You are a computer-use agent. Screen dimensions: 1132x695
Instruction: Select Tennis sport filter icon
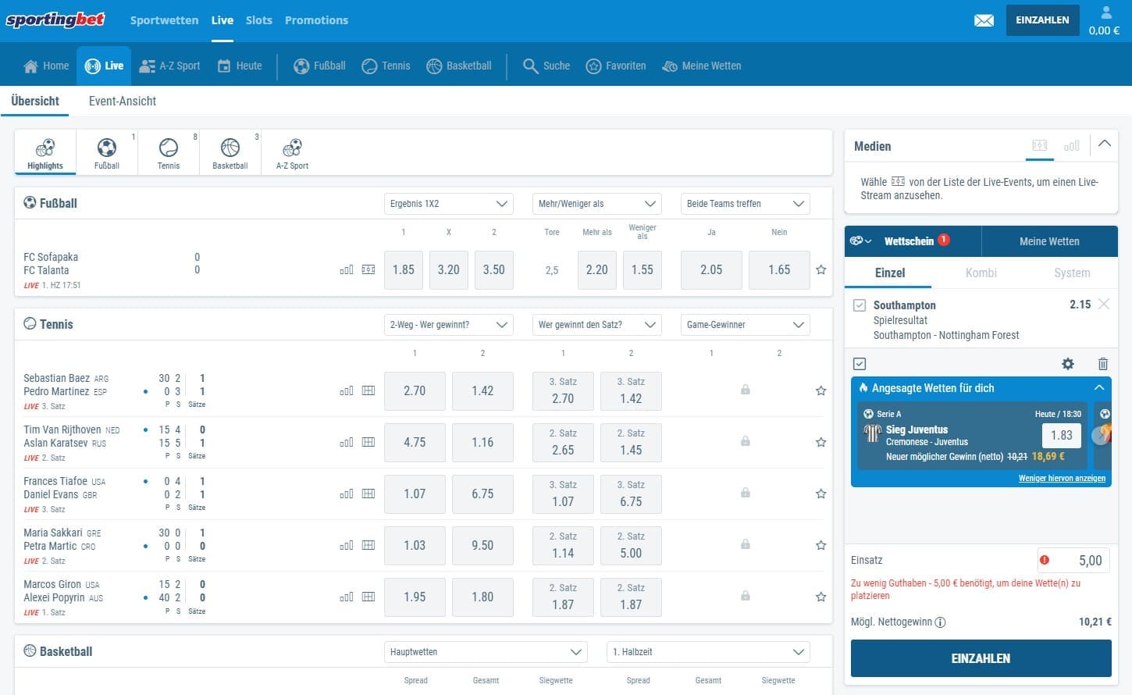[x=169, y=153]
